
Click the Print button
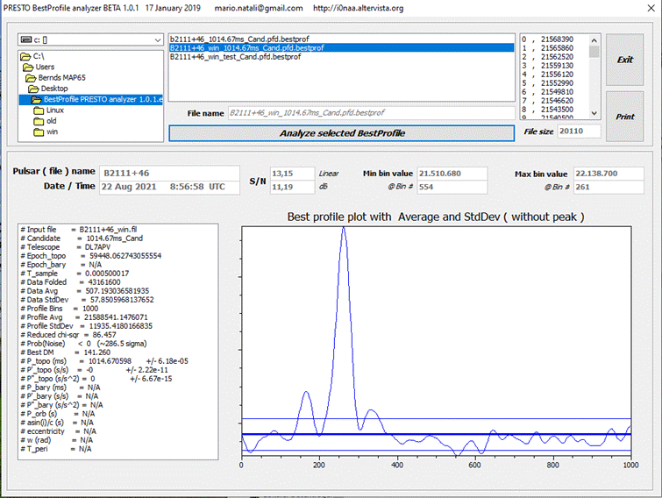(625, 117)
